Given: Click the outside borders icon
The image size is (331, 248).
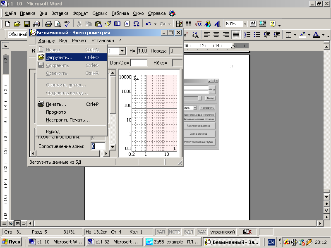Looking at the screenshot, I should 288,35.
